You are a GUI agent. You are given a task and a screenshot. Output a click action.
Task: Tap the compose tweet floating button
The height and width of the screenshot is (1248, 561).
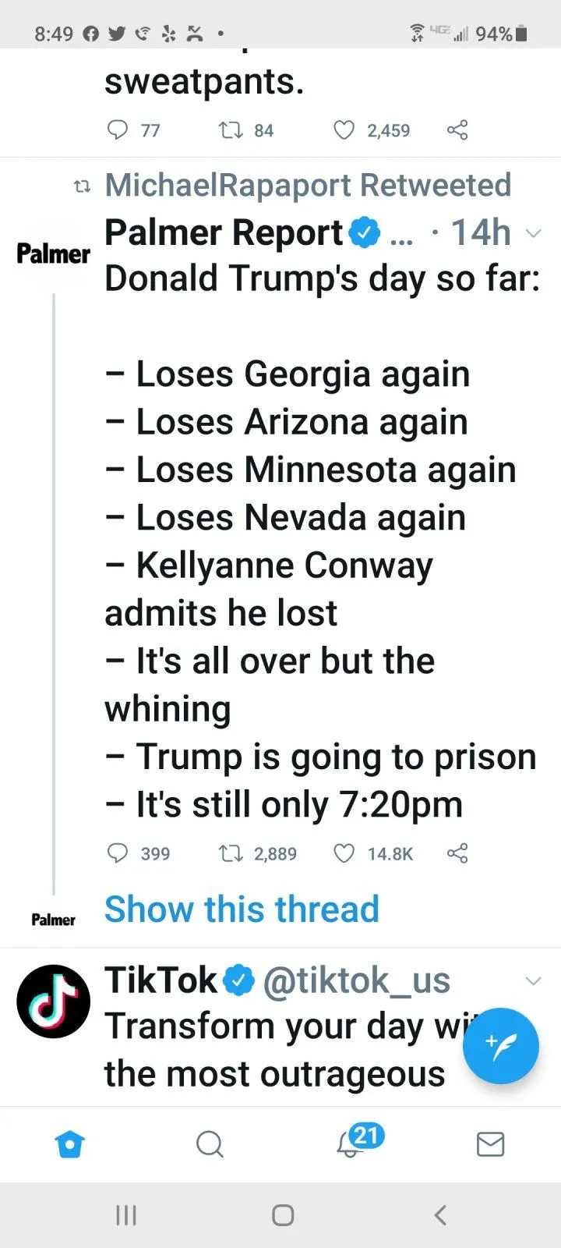pos(500,1046)
